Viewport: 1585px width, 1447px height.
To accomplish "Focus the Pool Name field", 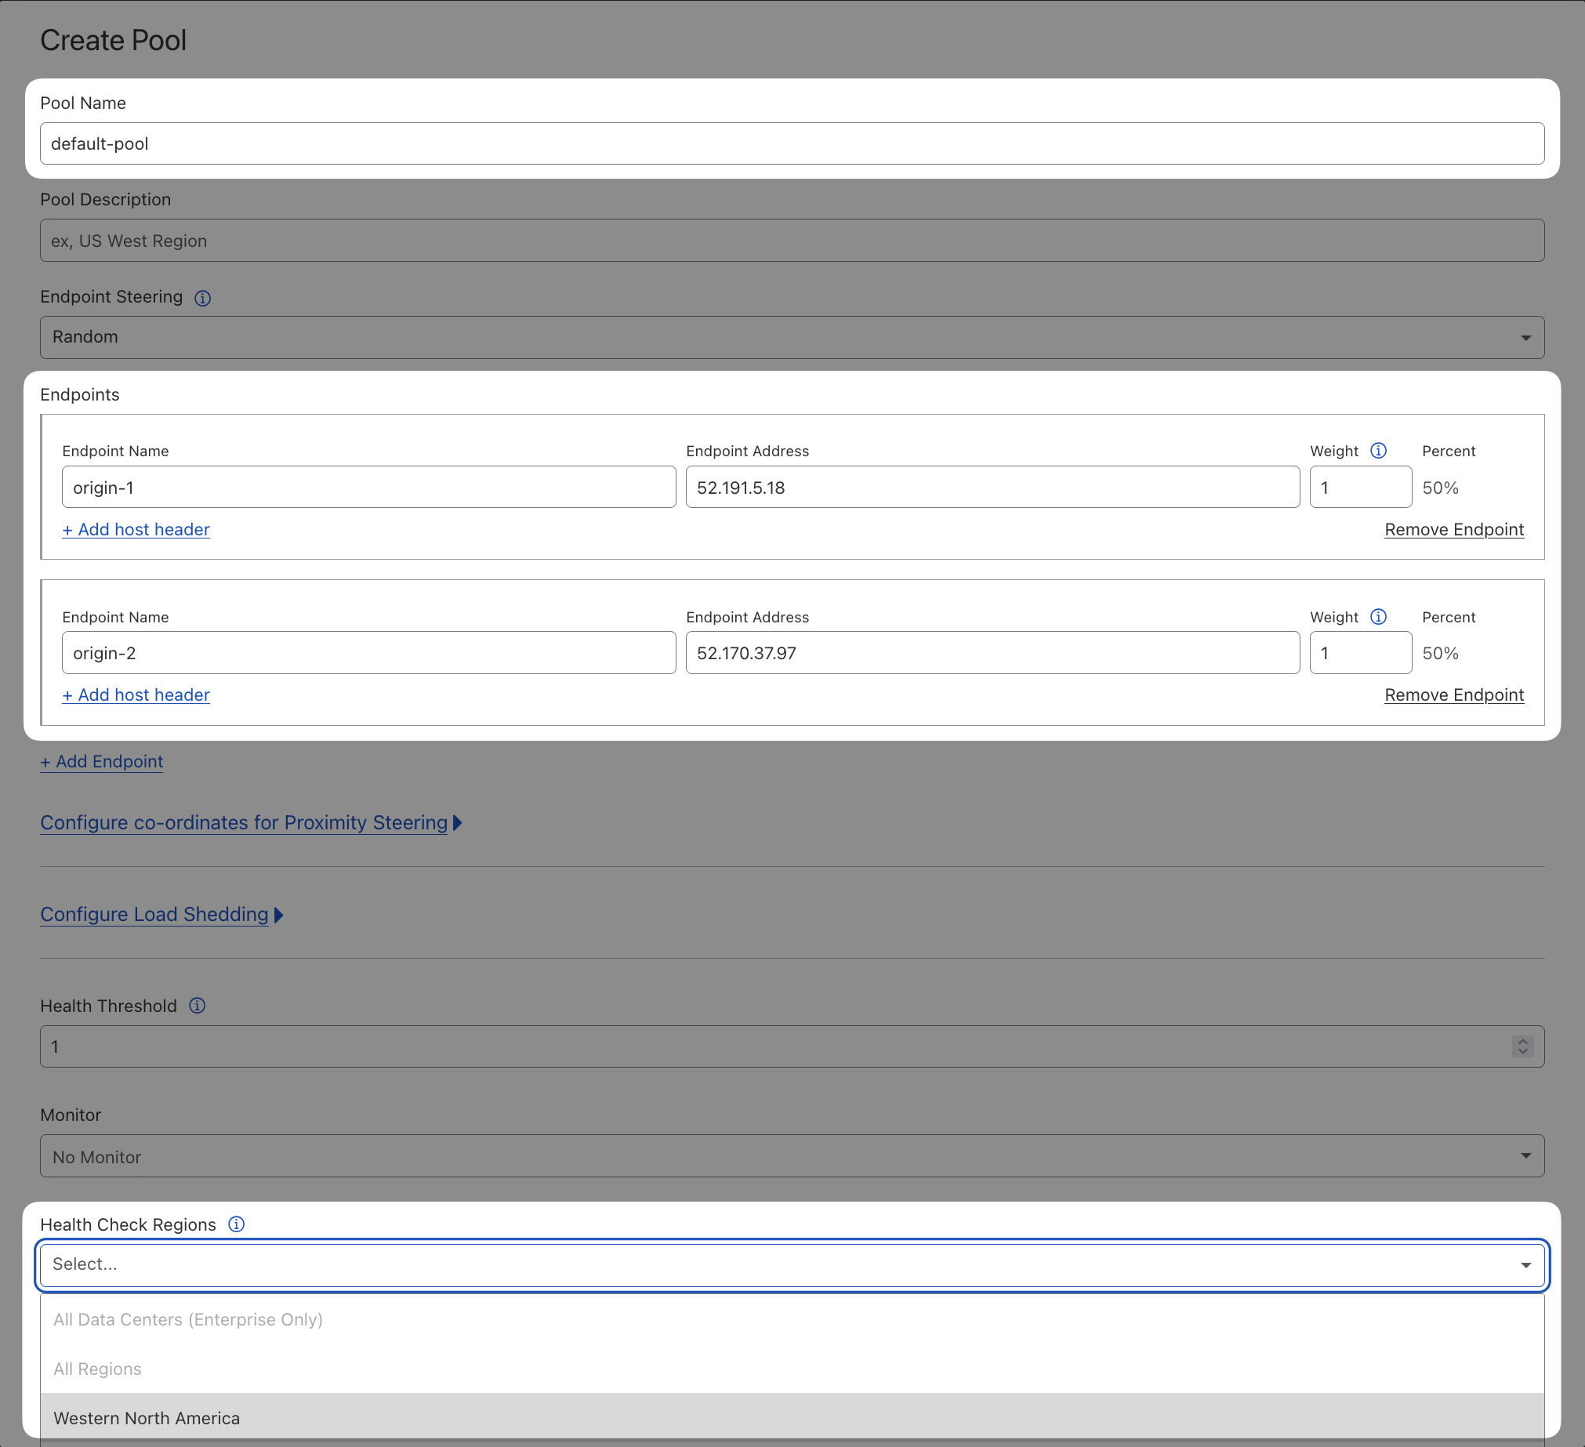I will (x=792, y=143).
